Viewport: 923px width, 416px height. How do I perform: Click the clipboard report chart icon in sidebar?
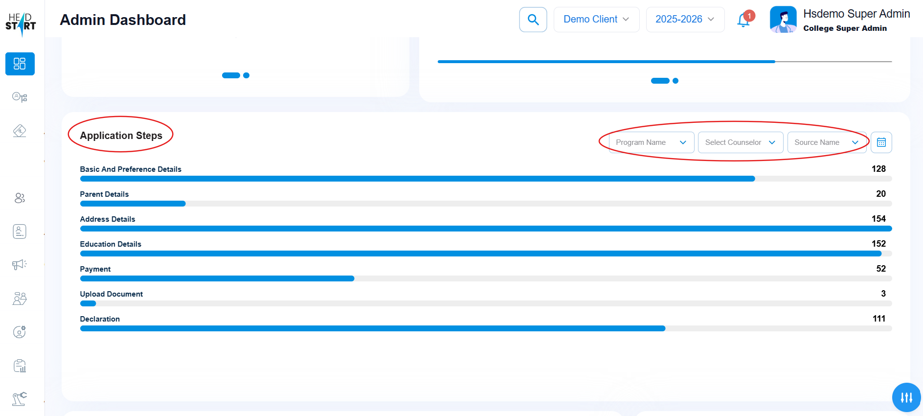pos(20,366)
